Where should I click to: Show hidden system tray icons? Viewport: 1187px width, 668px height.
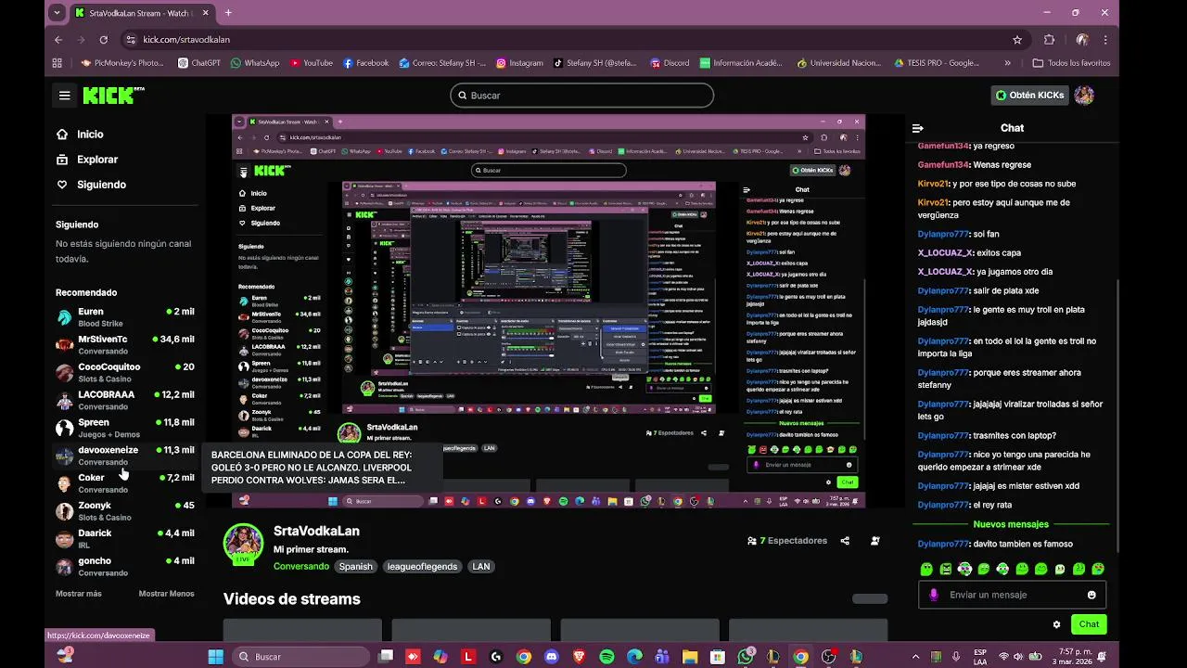click(916, 657)
